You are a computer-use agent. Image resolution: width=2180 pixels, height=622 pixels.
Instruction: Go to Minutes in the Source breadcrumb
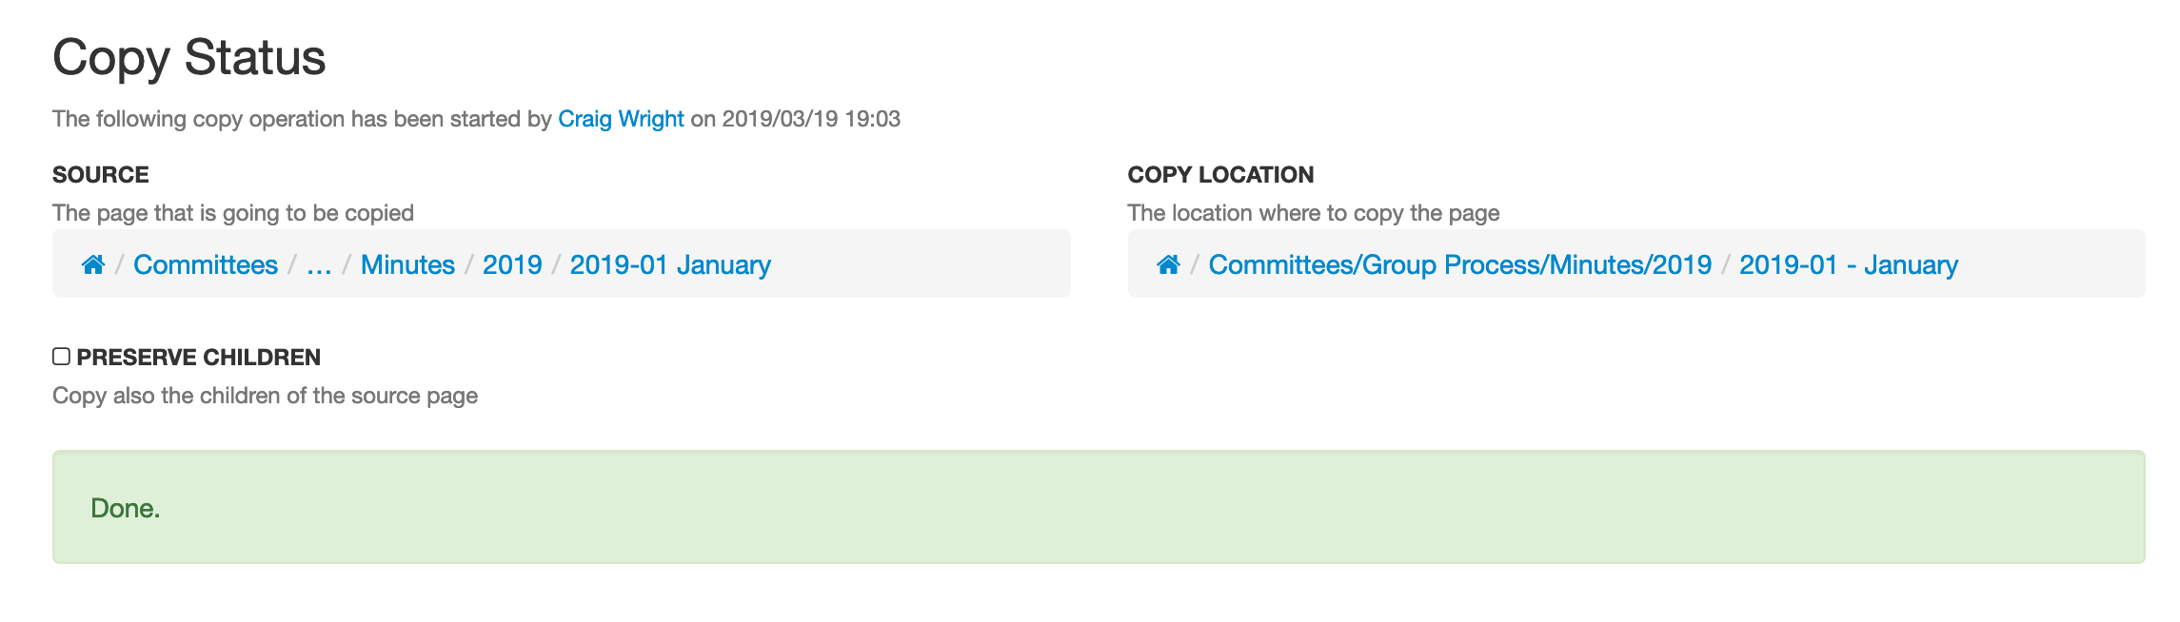407,264
